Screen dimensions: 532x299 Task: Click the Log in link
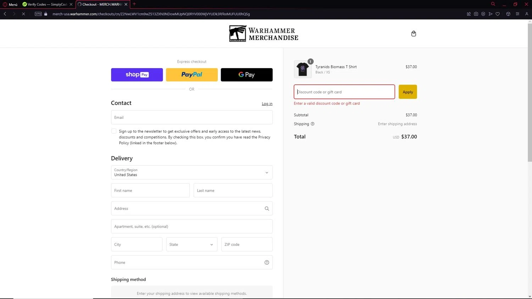coord(267,104)
